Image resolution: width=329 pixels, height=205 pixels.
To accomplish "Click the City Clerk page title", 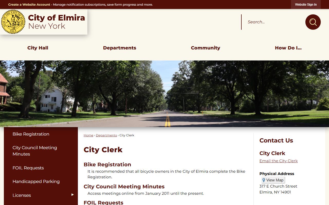I will pos(103,150).
